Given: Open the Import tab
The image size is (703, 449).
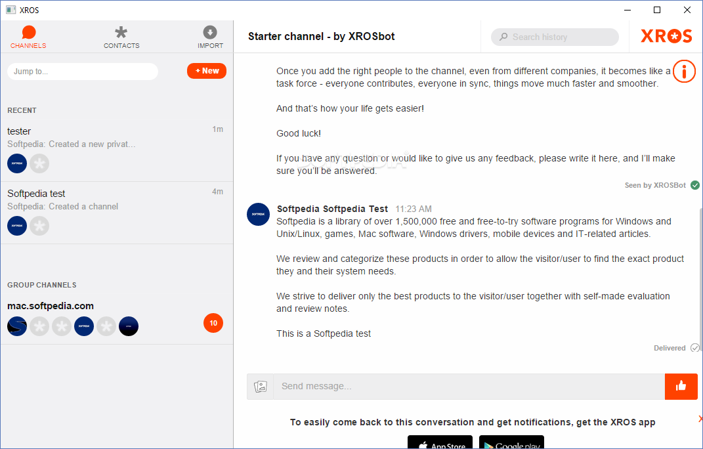Looking at the screenshot, I should tap(210, 37).
